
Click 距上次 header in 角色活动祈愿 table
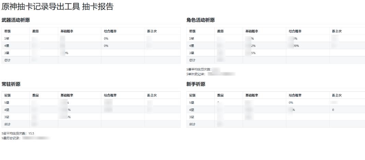[x=337, y=31]
